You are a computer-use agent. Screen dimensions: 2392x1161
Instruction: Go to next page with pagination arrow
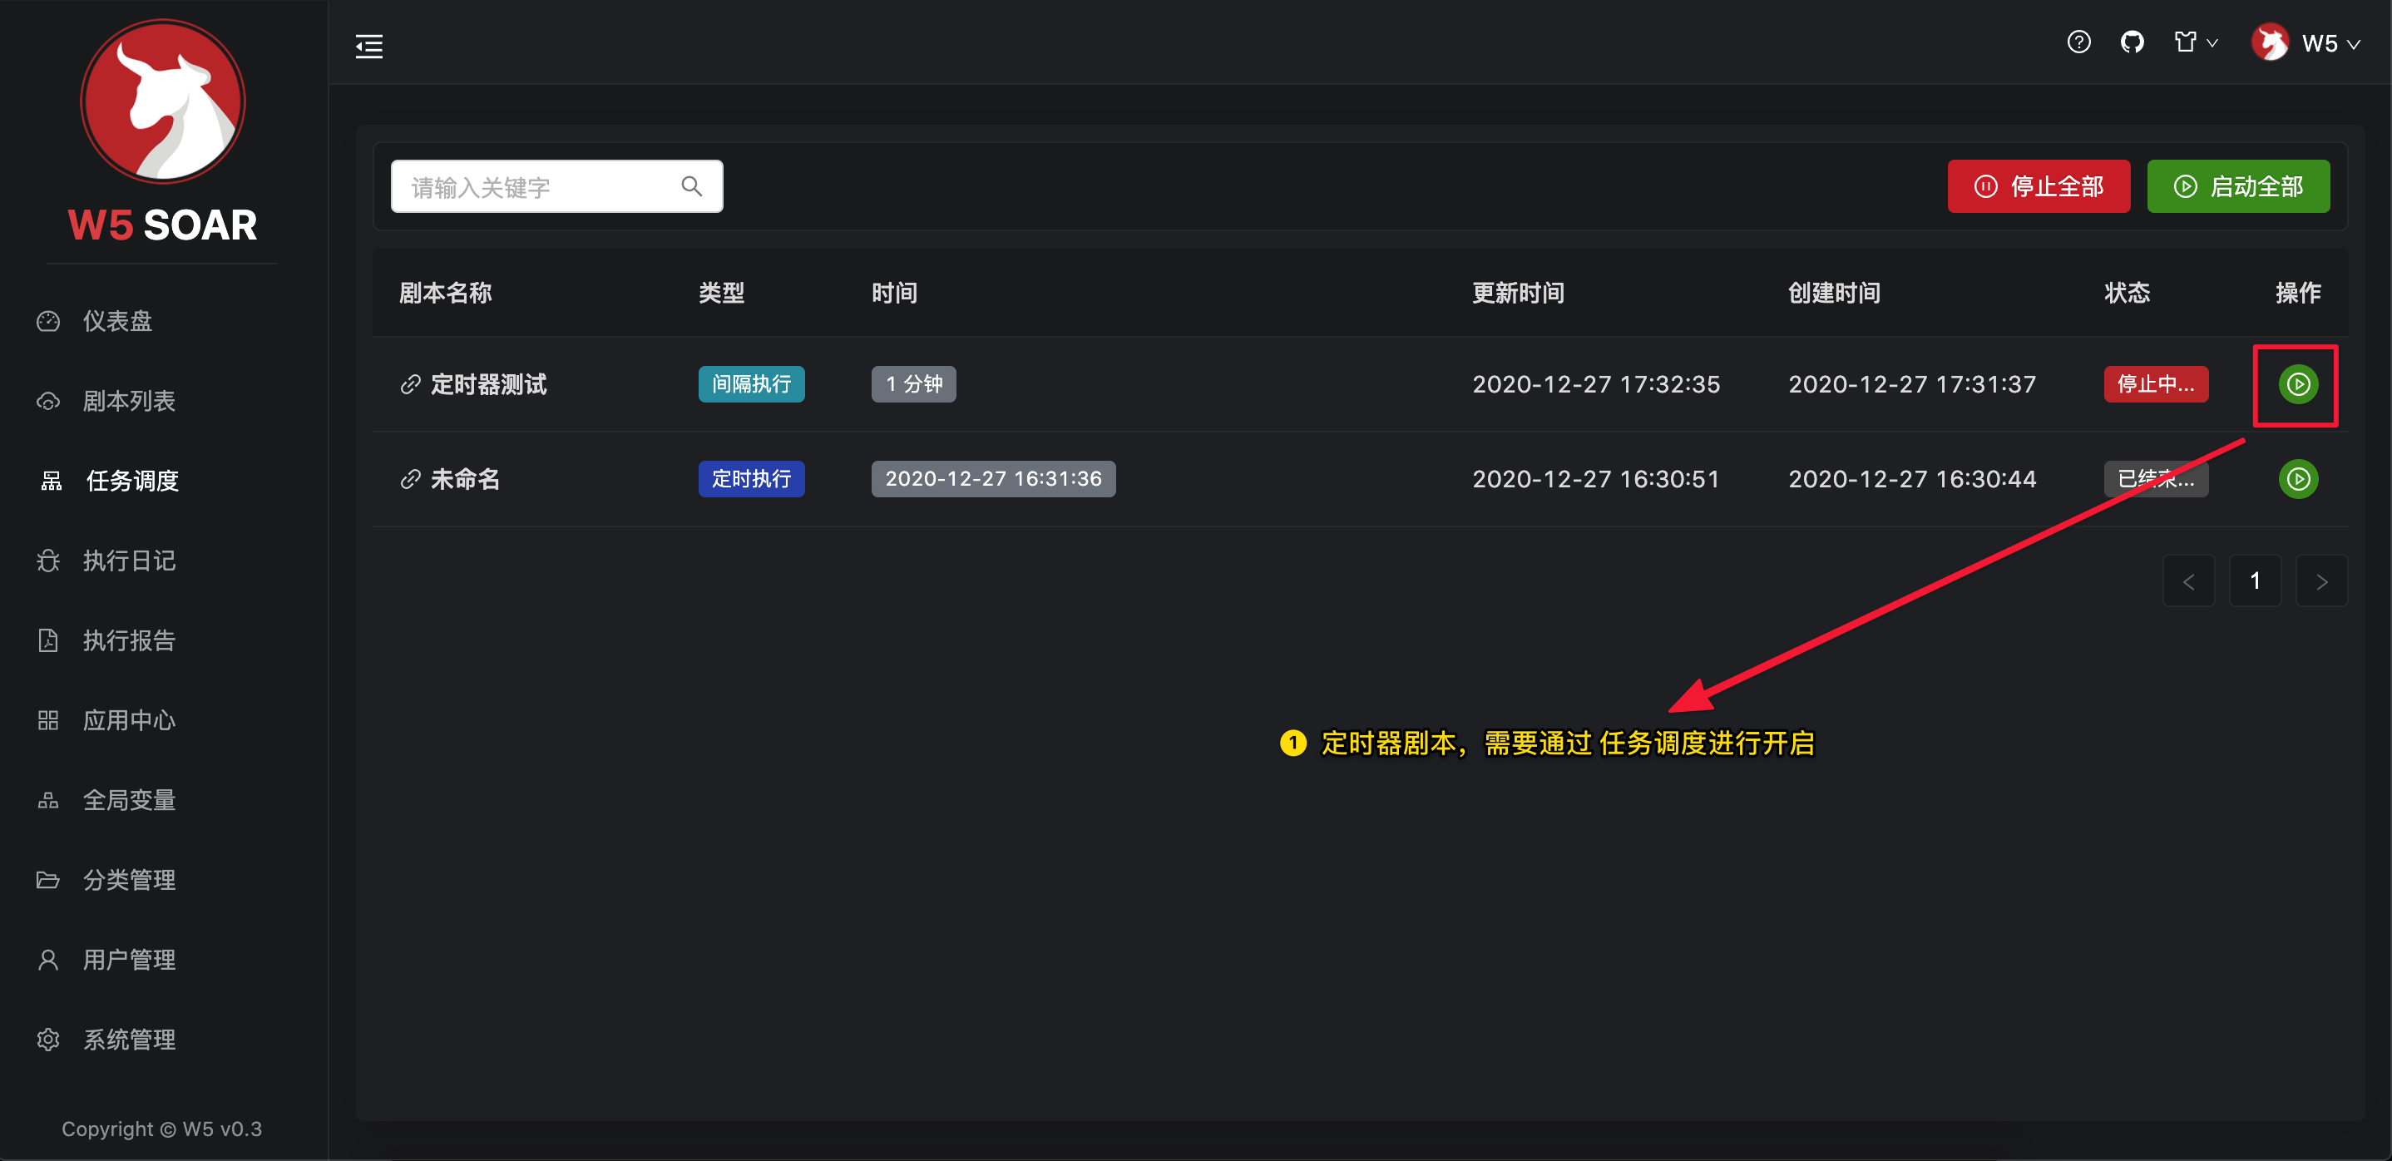2321,580
